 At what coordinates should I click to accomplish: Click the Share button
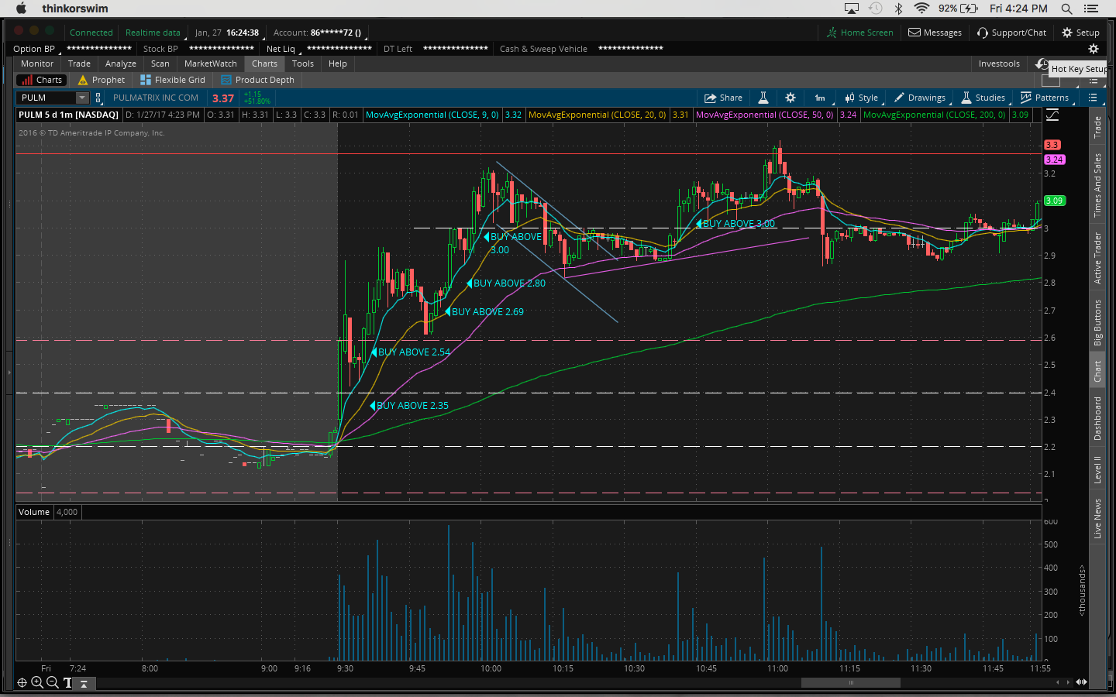(x=723, y=98)
